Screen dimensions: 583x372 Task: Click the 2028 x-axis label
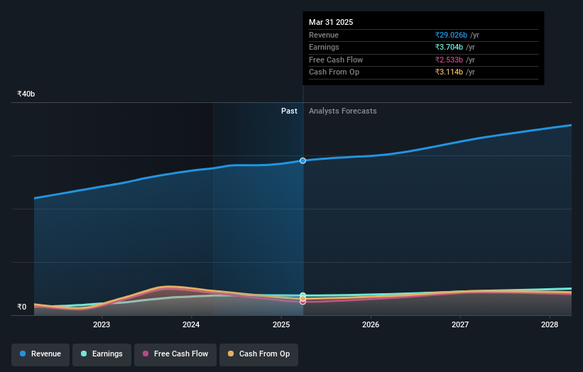pos(550,325)
